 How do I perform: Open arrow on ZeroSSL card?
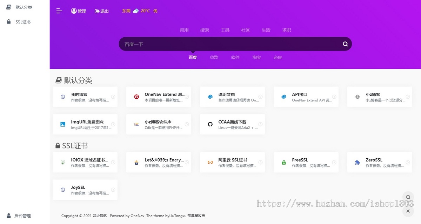pos(408,162)
